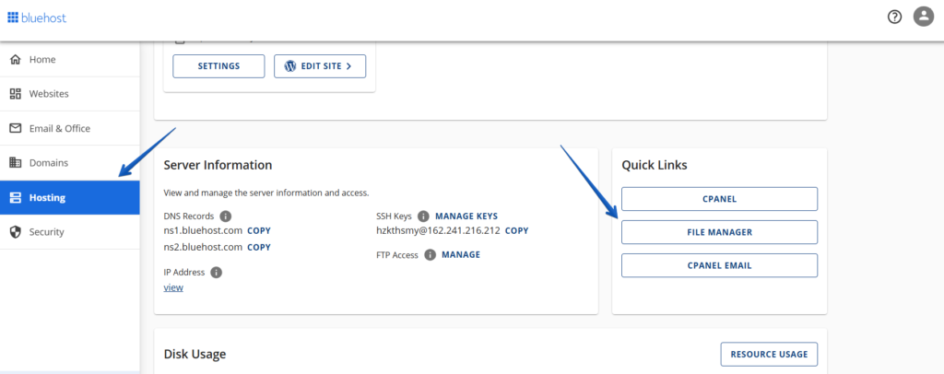Open FILE MANAGER quick link

[x=719, y=232]
